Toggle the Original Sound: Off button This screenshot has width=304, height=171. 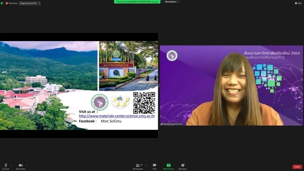point(28,3)
